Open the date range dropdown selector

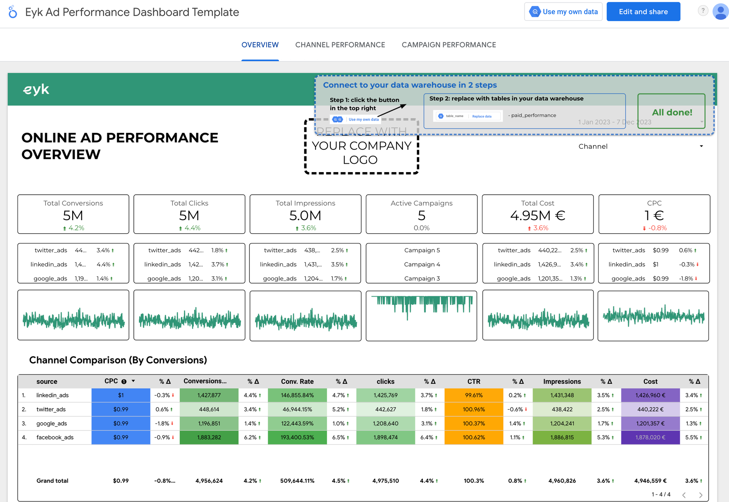640,122
